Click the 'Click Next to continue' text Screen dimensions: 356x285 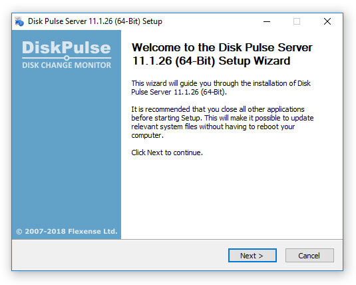(167, 152)
